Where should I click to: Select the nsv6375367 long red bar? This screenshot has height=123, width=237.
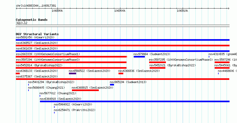pyautogui.click(x=122, y=79)
